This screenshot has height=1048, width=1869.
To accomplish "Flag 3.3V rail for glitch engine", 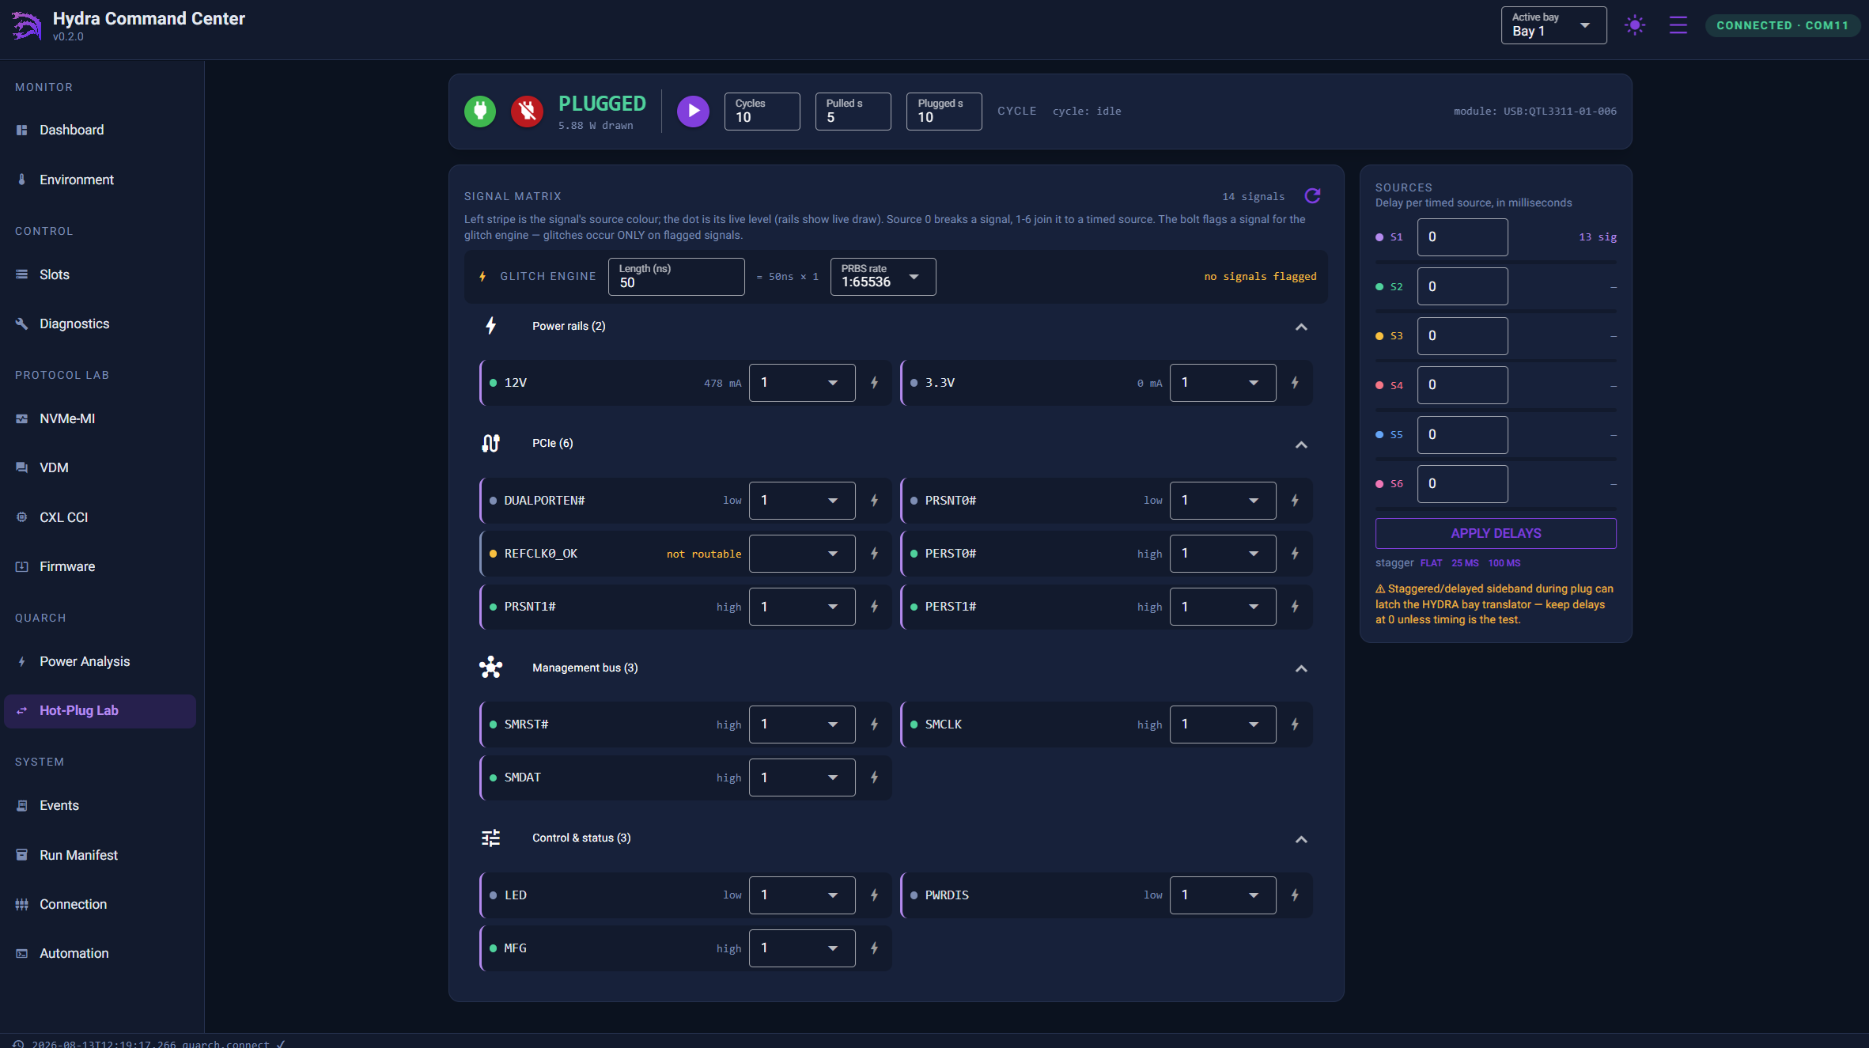I will point(1295,383).
